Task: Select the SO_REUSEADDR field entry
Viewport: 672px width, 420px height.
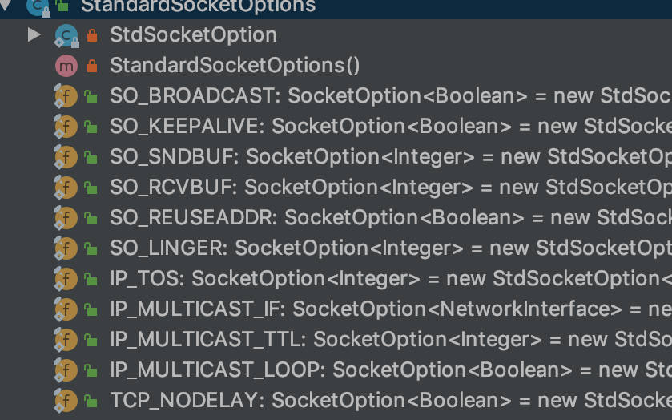Action: point(336,218)
